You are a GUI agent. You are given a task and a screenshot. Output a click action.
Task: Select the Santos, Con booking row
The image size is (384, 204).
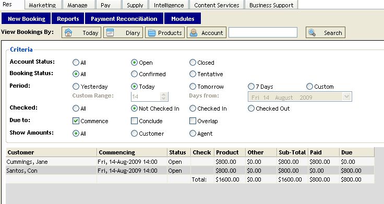coord(190,171)
